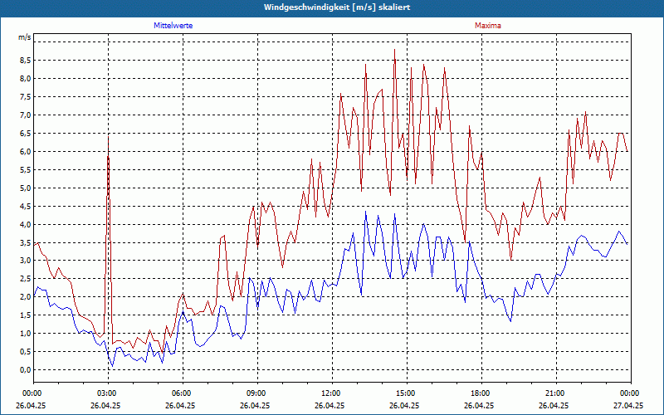
Task: Click the 12:00 time label
Action: click(332, 393)
